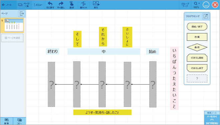Select the page 1 thumbnail
220x125 pixels.
(x=14, y=25)
